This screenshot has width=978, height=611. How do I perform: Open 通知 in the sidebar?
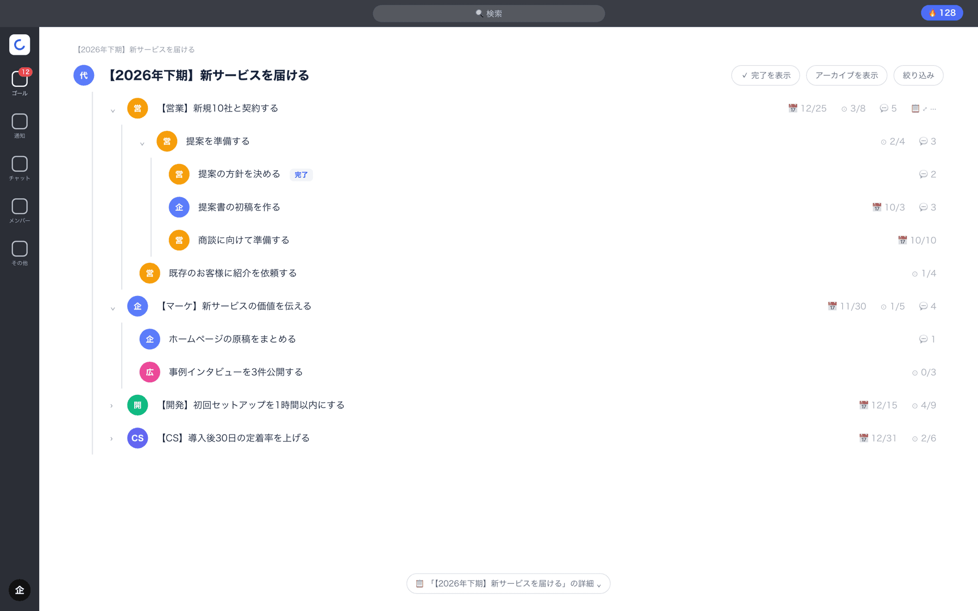tap(20, 126)
